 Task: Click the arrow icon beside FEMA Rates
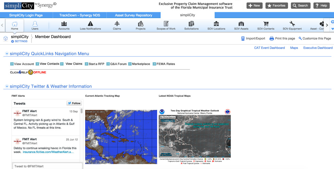pos(154,64)
